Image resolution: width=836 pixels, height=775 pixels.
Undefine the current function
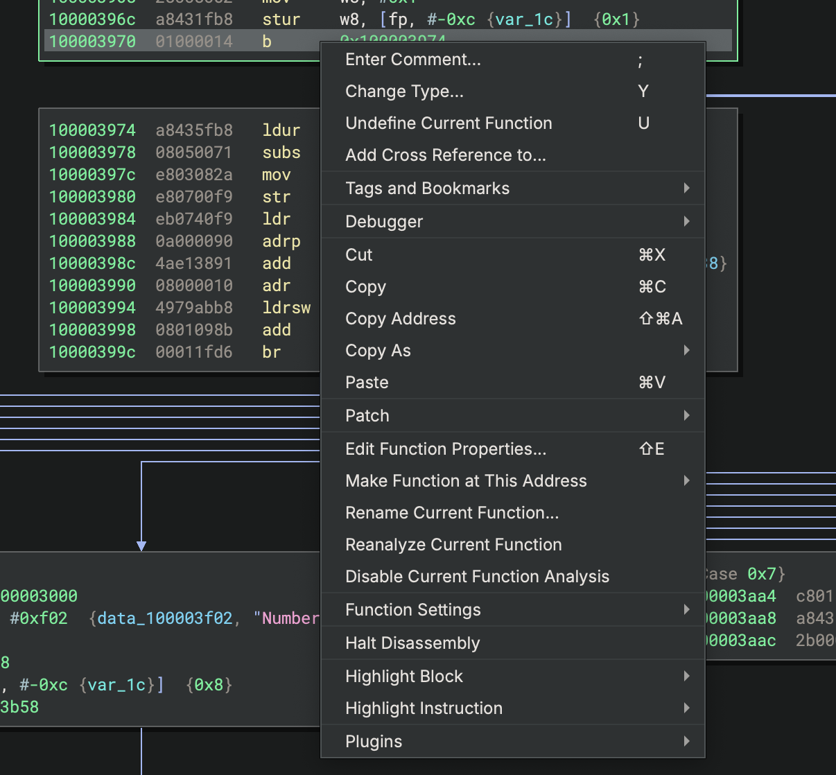click(449, 123)
